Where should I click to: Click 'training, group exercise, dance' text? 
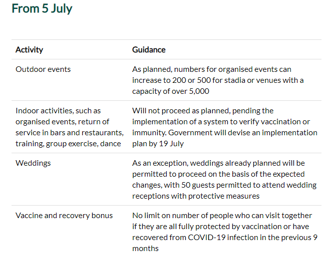(x=68, y=144)
